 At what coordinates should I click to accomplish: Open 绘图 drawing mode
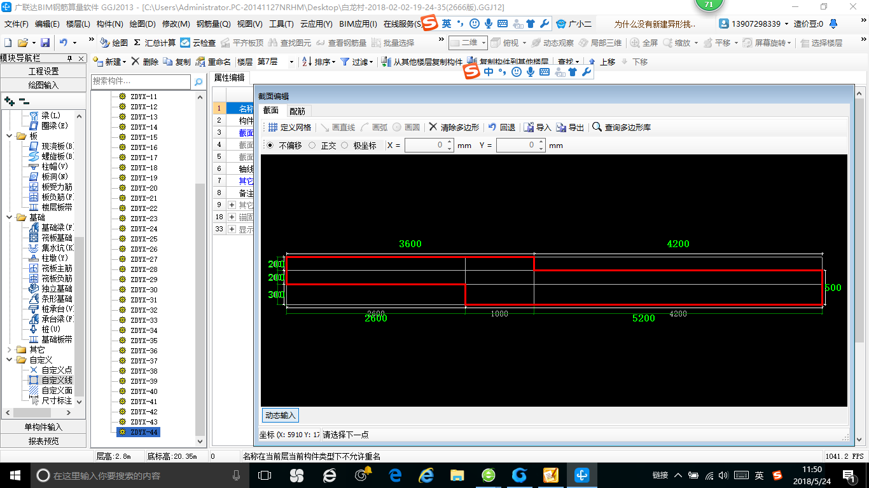click(113, 43)
